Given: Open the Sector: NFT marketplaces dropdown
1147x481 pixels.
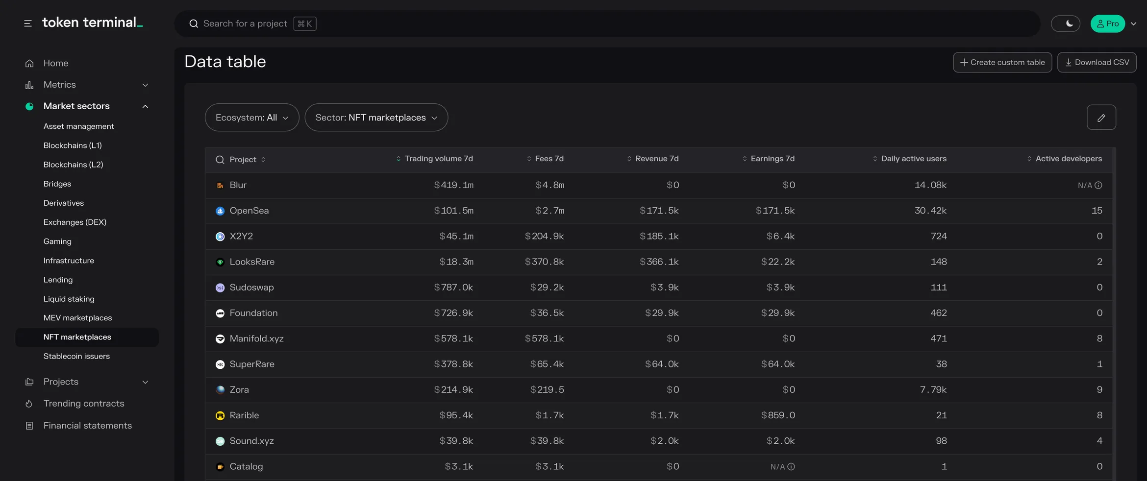Looking at the screenshot, I should 376,118.
